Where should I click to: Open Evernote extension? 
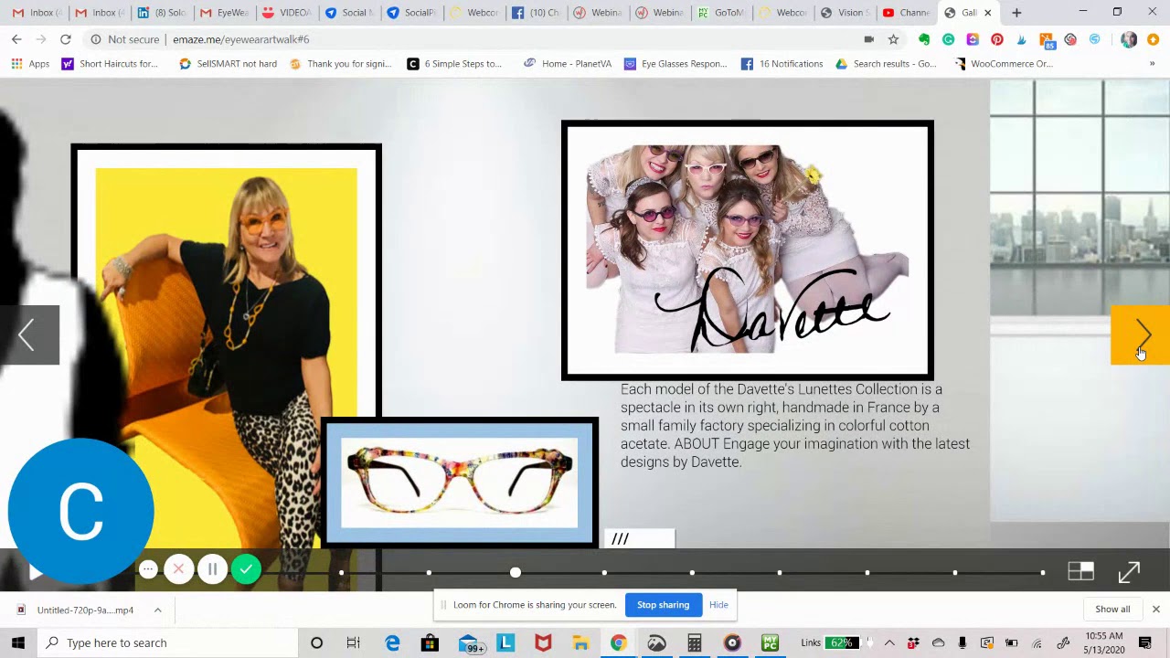coord(924,39)
